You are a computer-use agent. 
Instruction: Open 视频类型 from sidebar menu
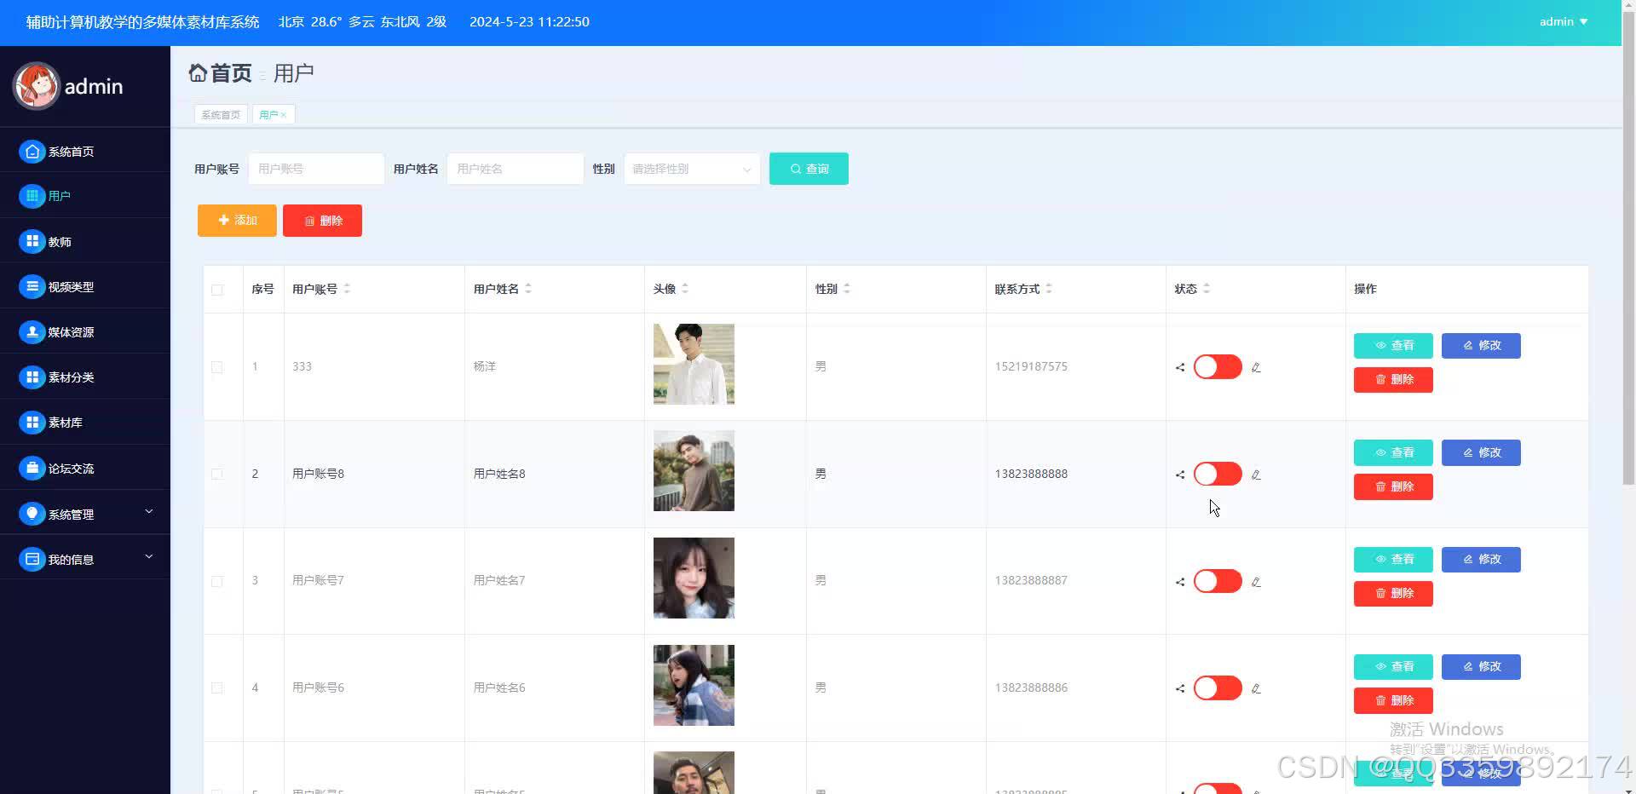[71, 287]
